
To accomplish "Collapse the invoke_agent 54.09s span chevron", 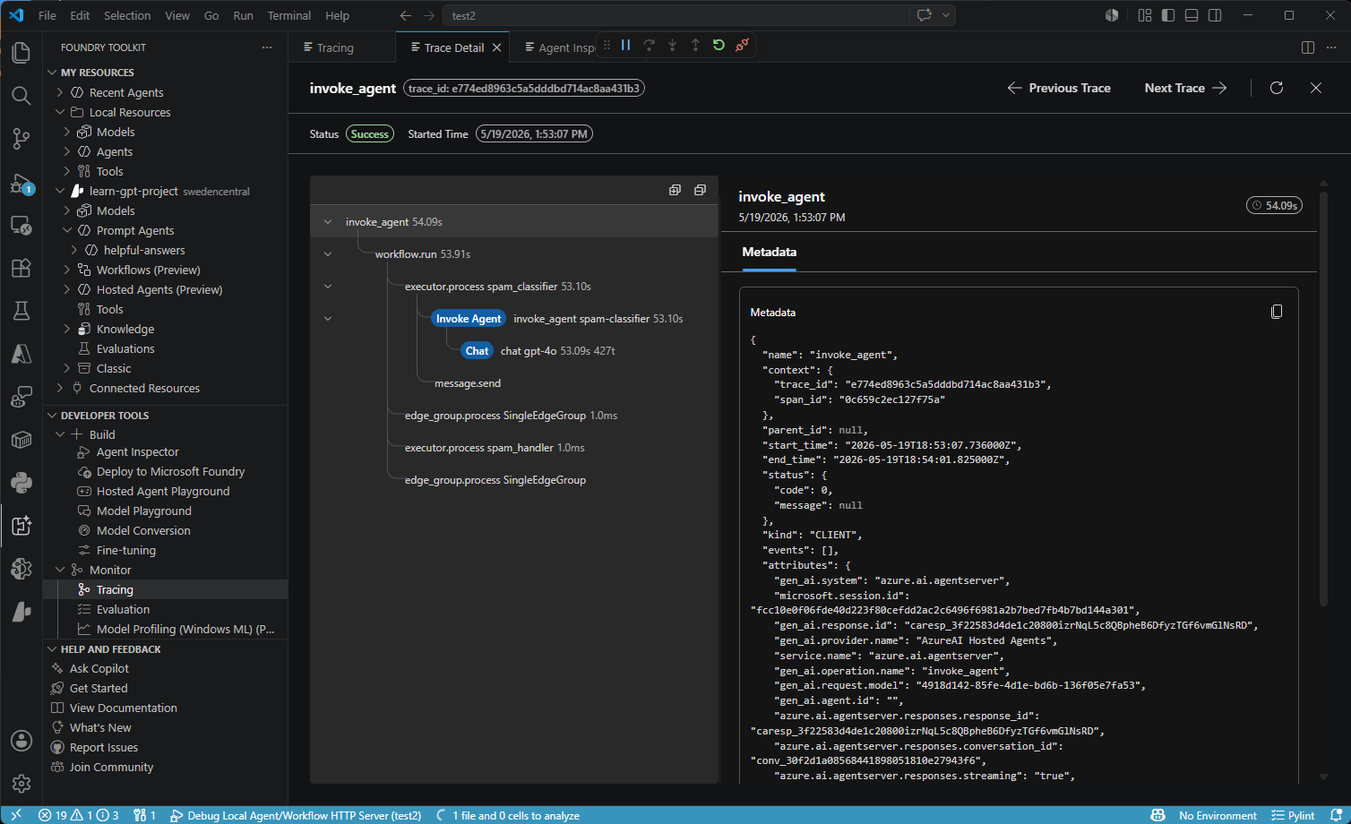I will [x=328, y=222].
